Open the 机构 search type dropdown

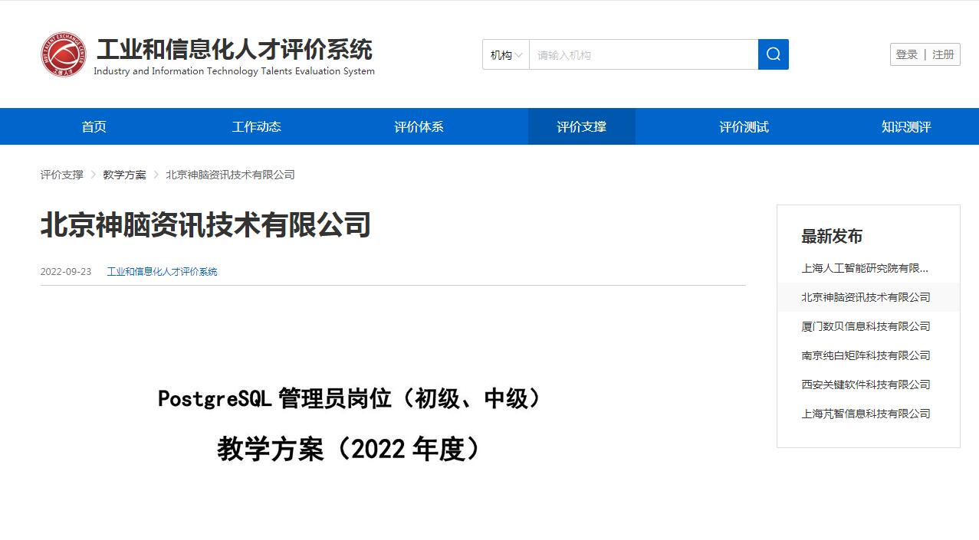click(x=506, y=54)
